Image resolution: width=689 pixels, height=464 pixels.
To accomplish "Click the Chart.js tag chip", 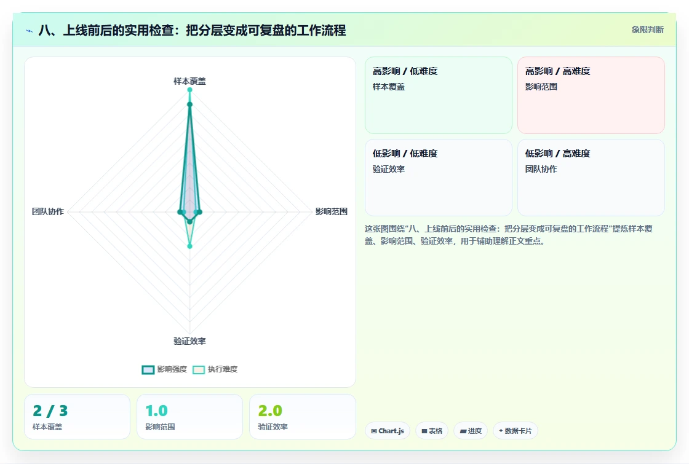I will (x=388, y=431).
